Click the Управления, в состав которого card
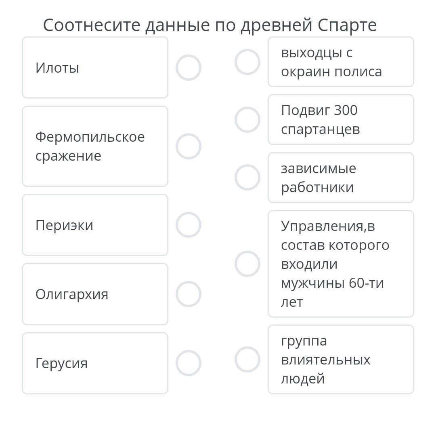 point(341,264)
